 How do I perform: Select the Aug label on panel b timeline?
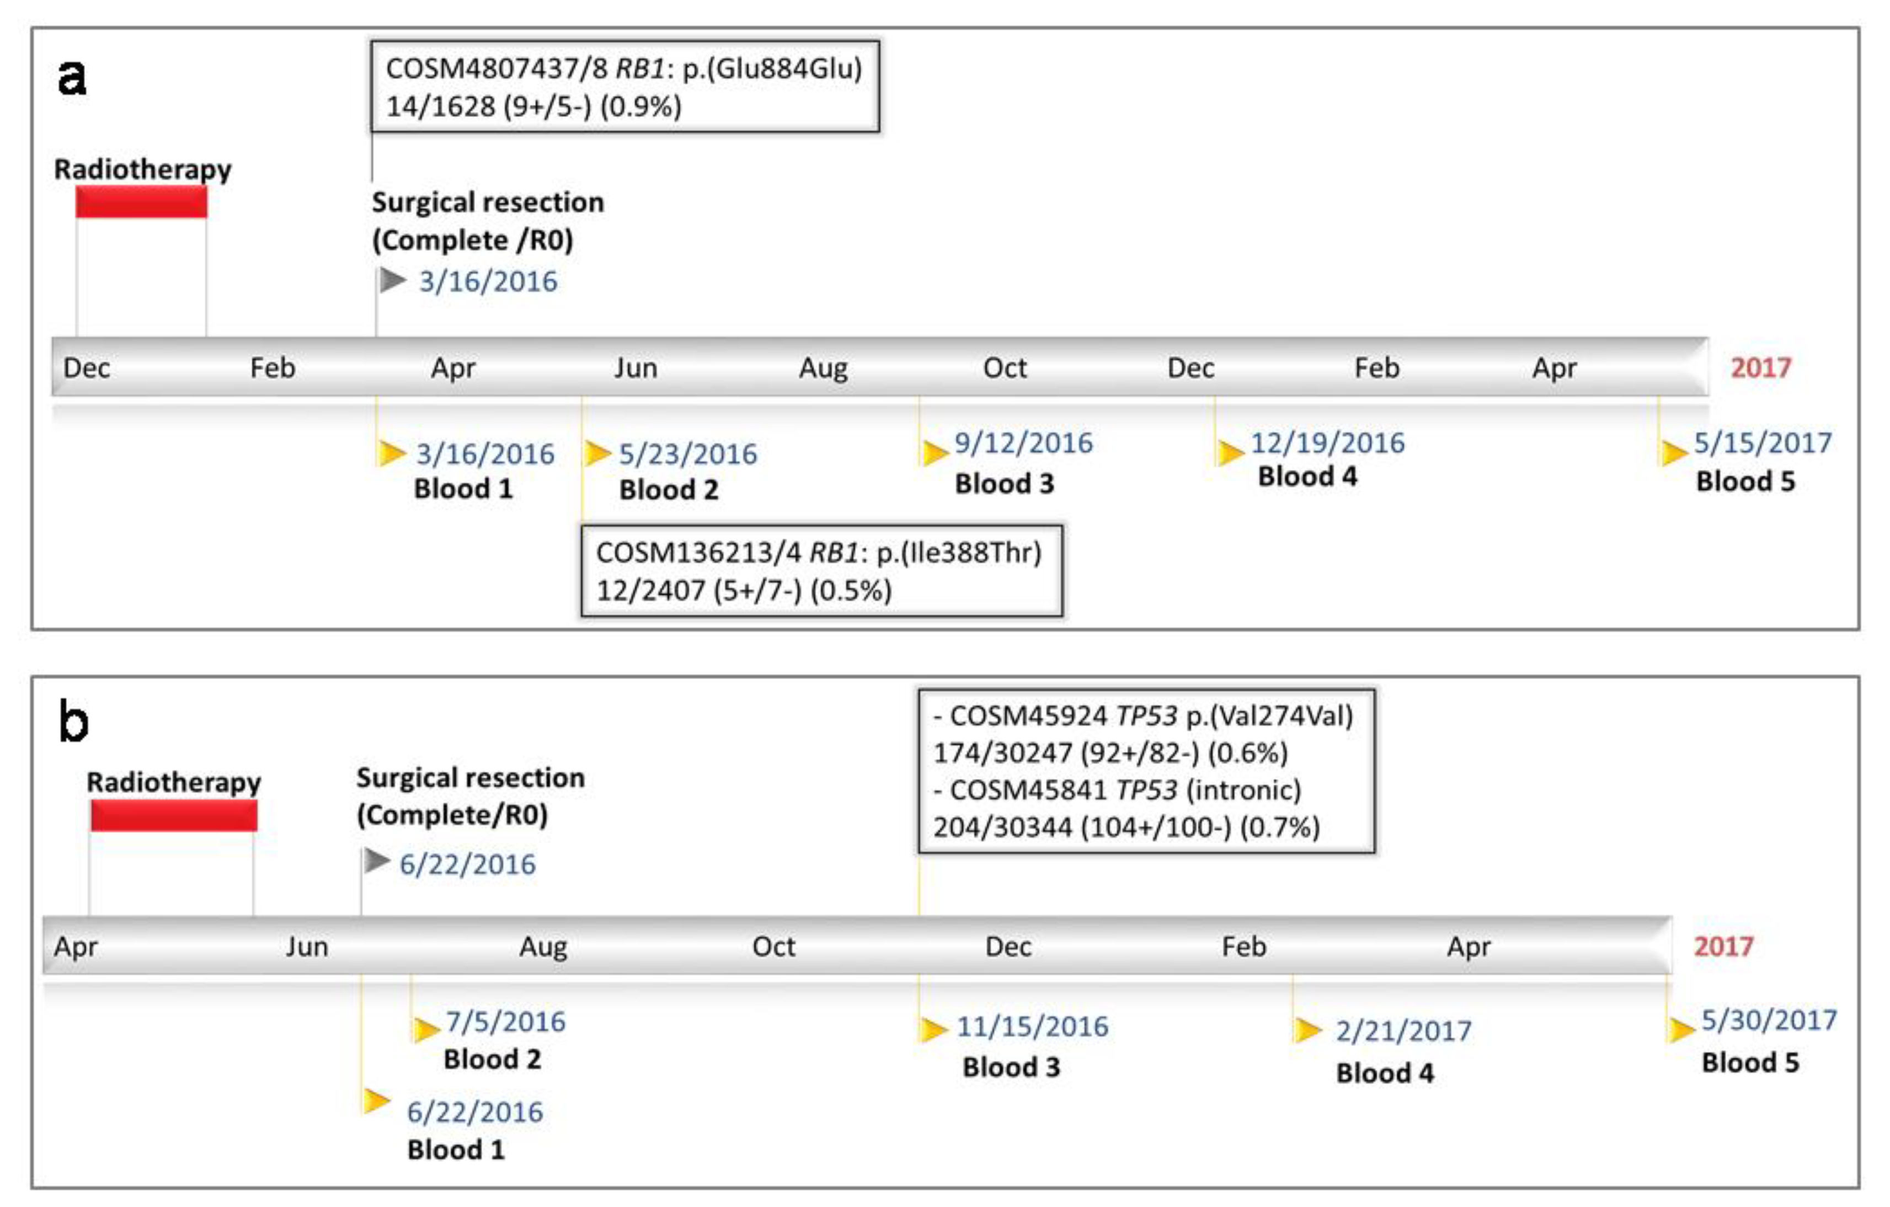tap(542, 947)
